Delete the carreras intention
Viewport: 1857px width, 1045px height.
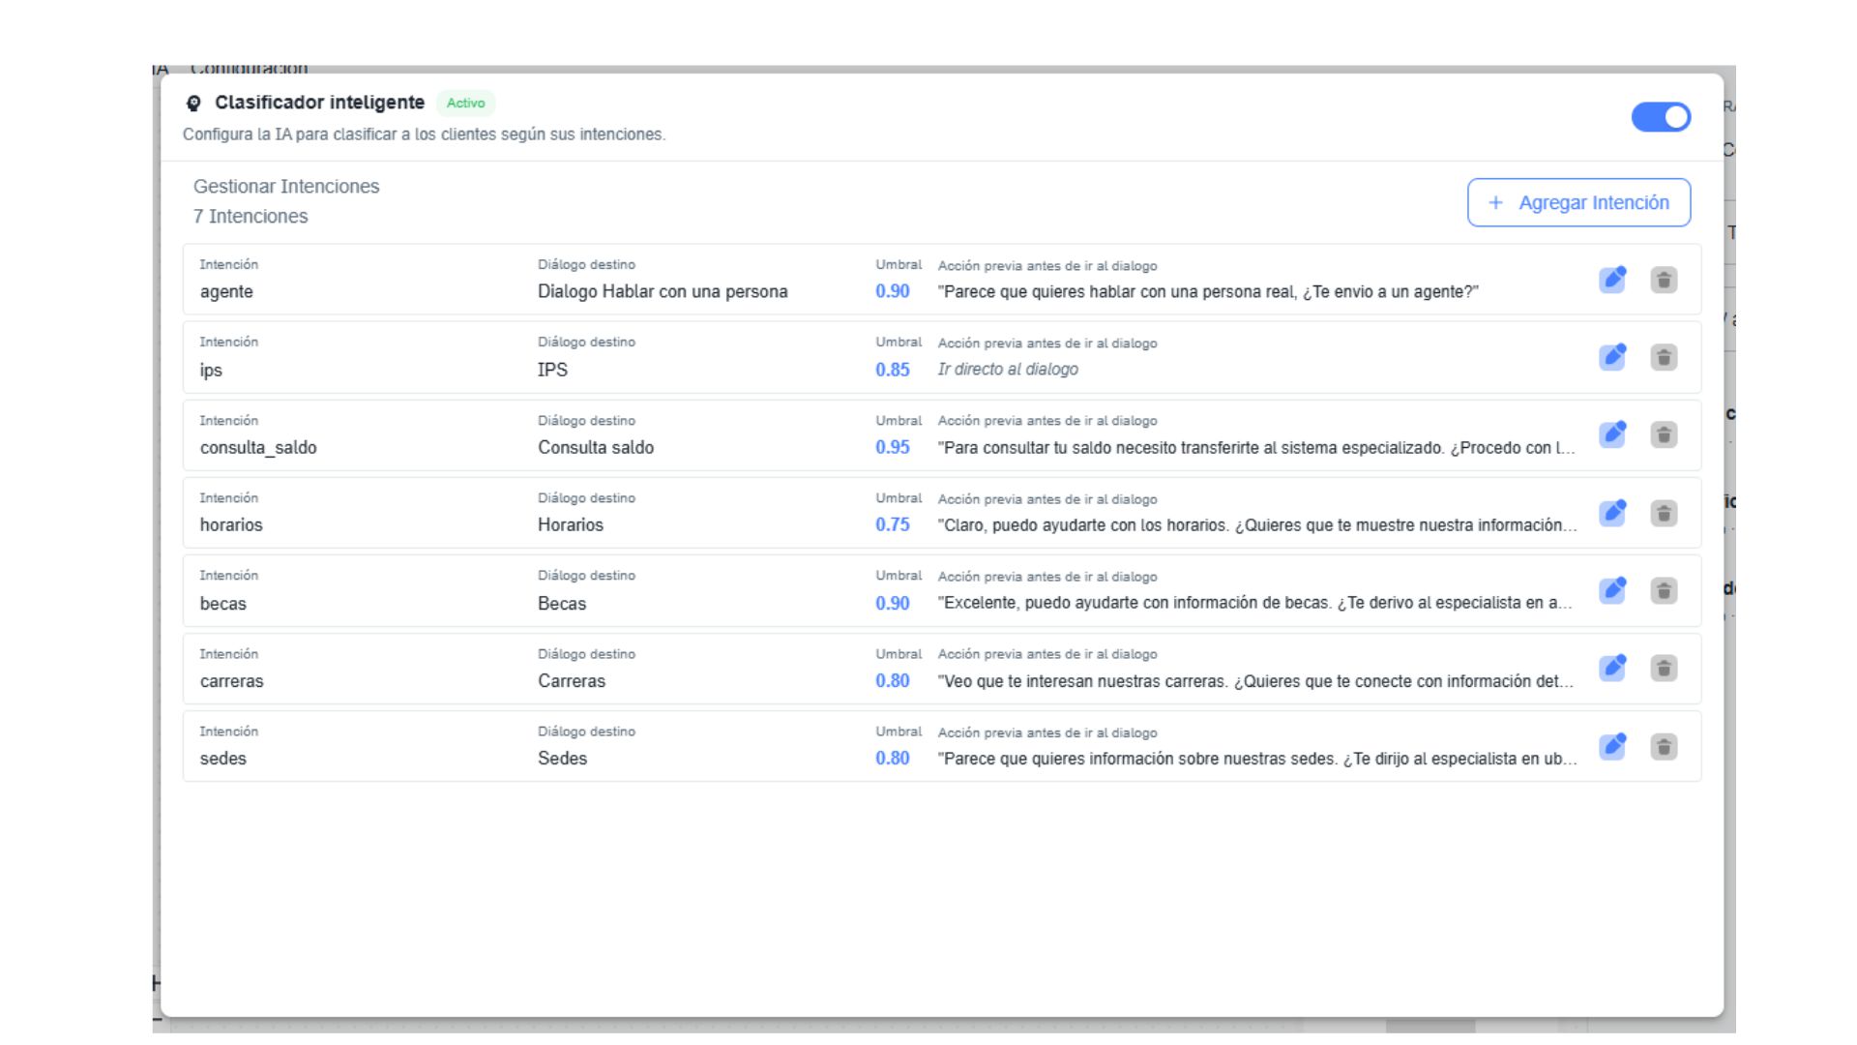[1664, 668]
